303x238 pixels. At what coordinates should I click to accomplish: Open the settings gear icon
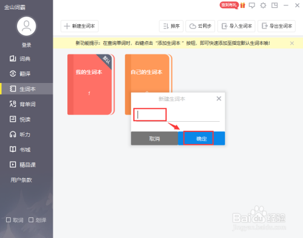(263, 5)
